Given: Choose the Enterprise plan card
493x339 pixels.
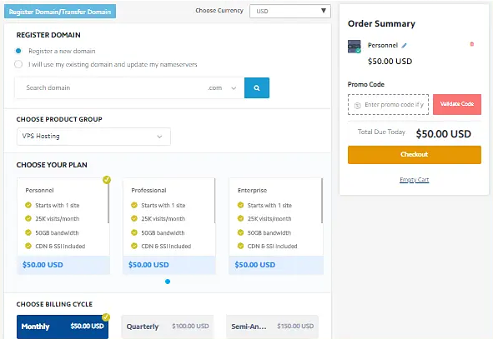Looking at the screenshot, I should click(x=276, y=226).
